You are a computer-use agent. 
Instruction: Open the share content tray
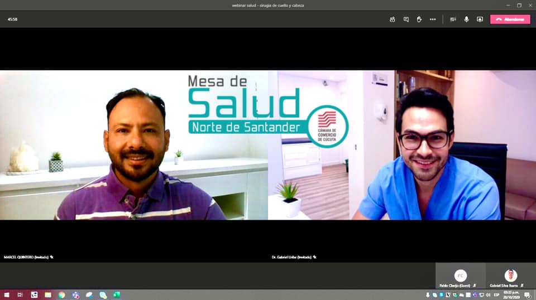[x=480, y=20]
